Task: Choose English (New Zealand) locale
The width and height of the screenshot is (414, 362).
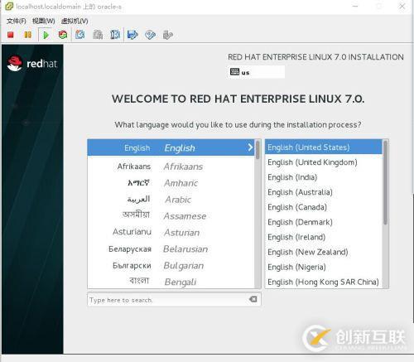Action: click(x=324, y=252)
